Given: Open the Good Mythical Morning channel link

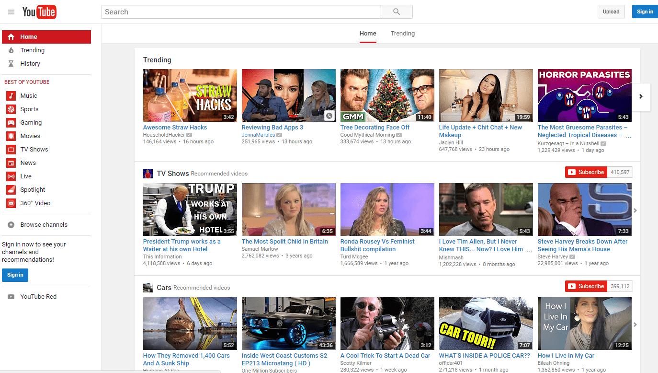Looking at the screenshot, I should 368,135.
